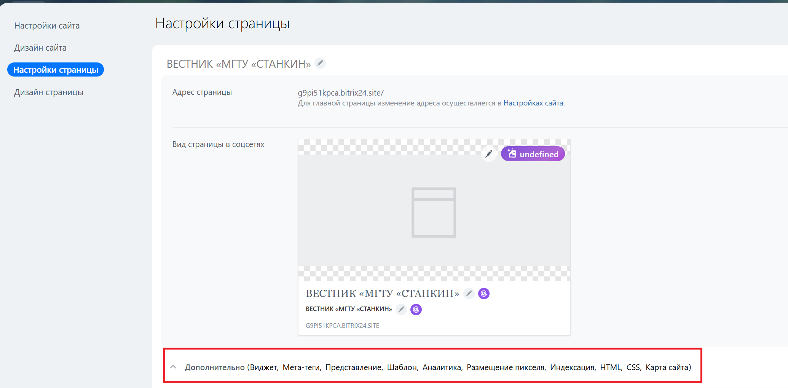This screenshot has width=788, height=388.
Task: Click the purple AI icon beside the large preview title
Action: coord(484,294)
